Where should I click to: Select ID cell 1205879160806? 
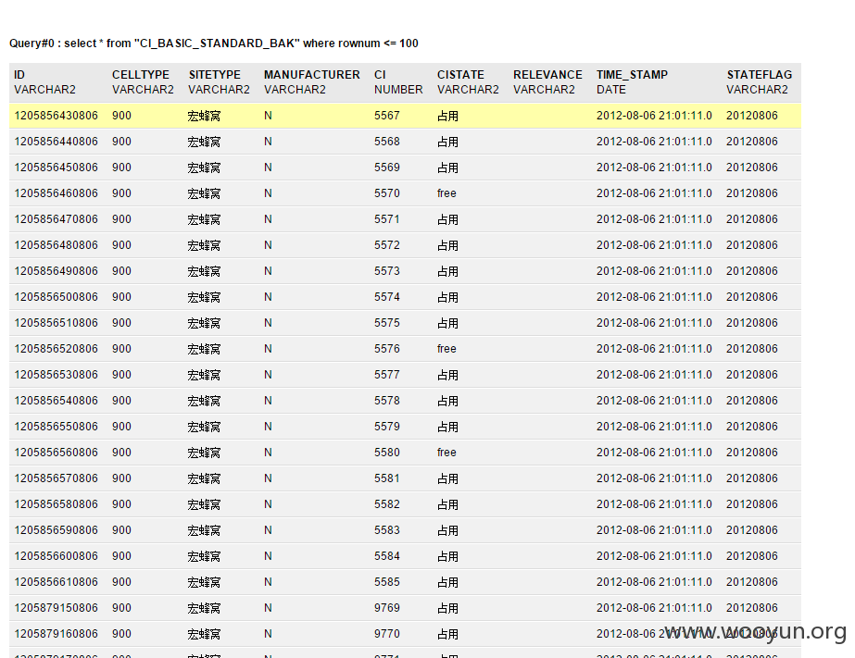click(57, 634)
